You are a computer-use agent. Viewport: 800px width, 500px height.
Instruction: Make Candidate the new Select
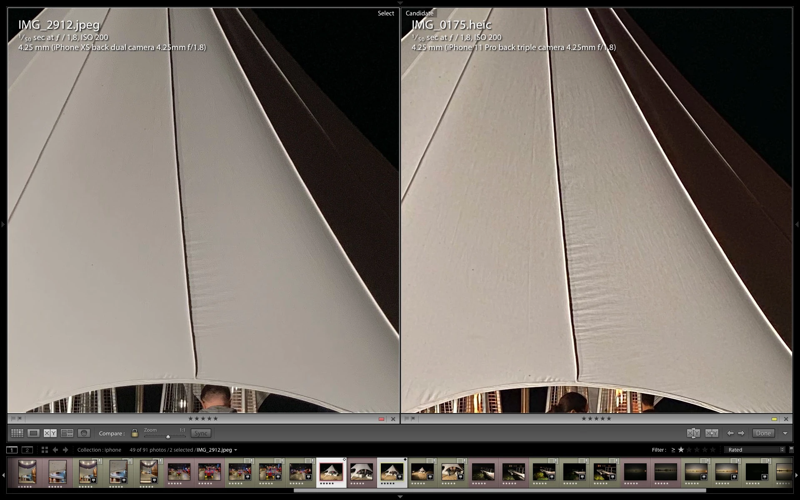click(x=712, y=433)
